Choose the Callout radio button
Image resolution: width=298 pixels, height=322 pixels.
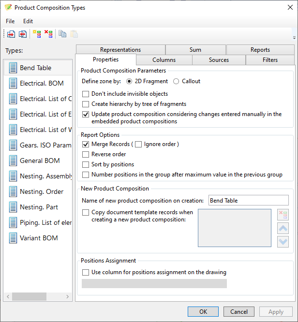(176, 82)
